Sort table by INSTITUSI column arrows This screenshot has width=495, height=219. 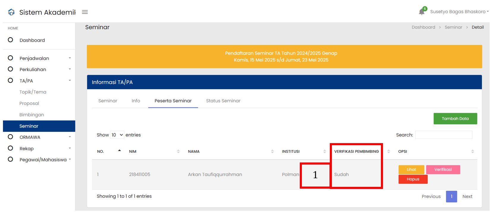(x=324, y=151)
